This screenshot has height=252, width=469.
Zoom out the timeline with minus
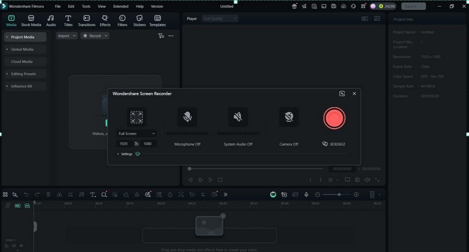(318, 195)
